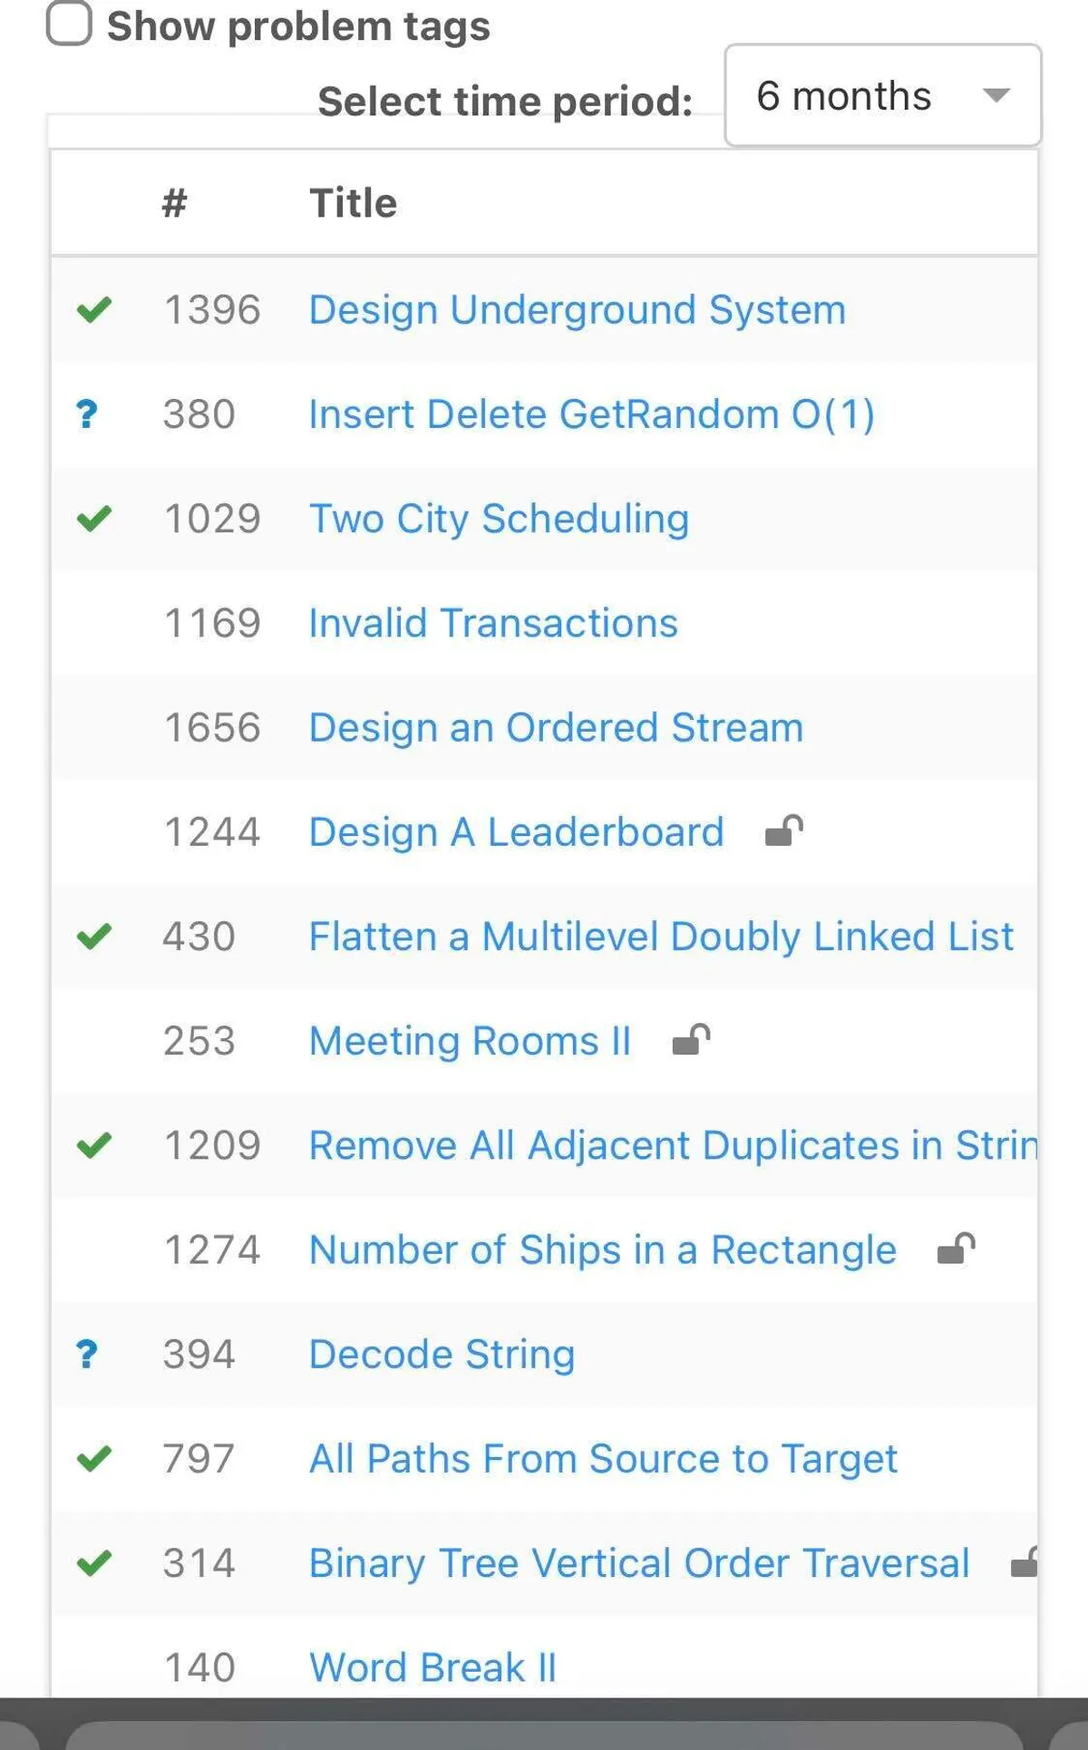Click the lock icon beside Number of Ships in a Rectangle

point(956,1249)
